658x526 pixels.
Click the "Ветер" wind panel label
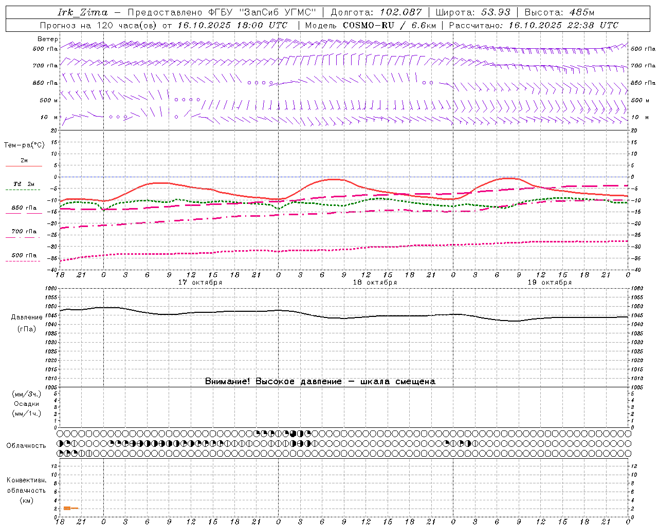[x=48, y=39]
